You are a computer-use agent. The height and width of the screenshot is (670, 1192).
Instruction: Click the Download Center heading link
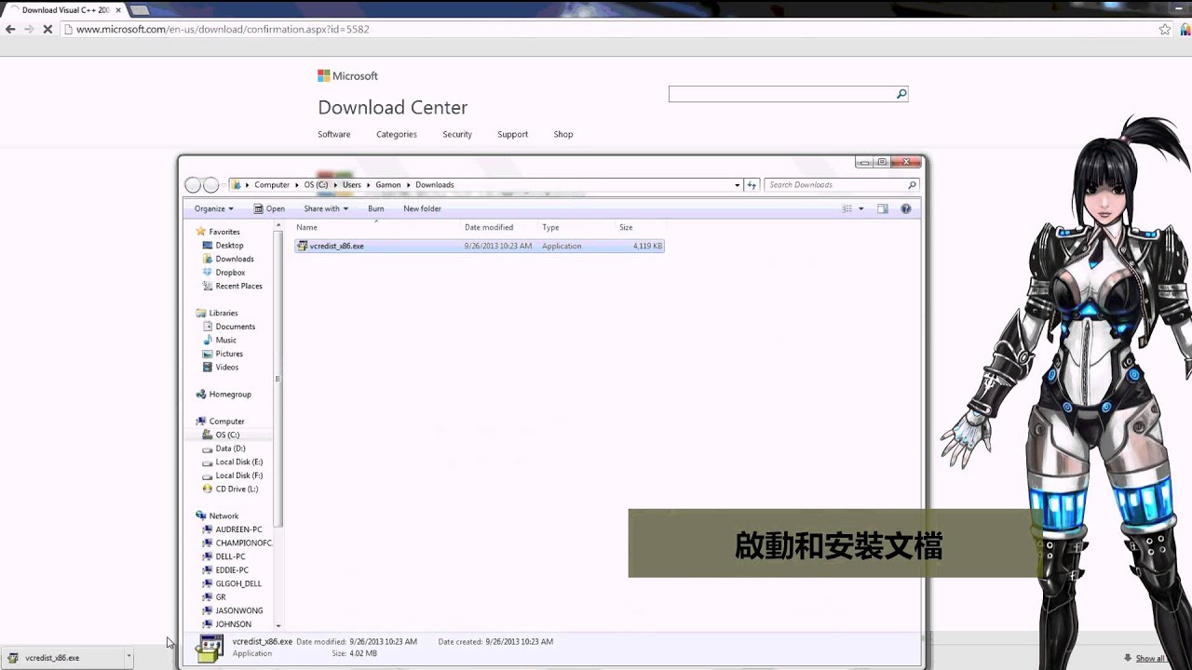pos(393,107)
